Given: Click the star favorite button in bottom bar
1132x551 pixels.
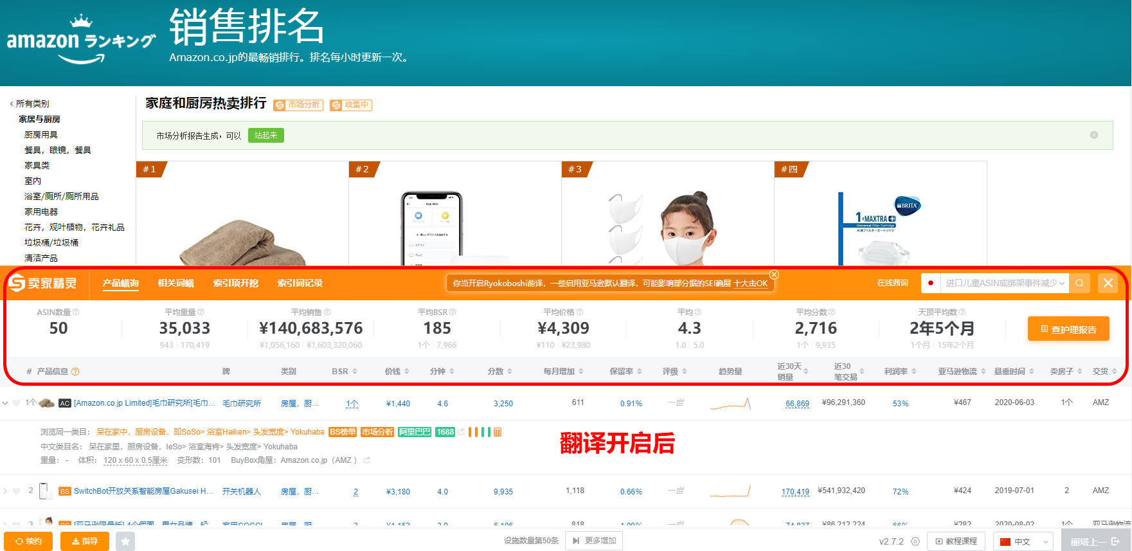Looking at the screenshot, I should (x=125, y=541).
